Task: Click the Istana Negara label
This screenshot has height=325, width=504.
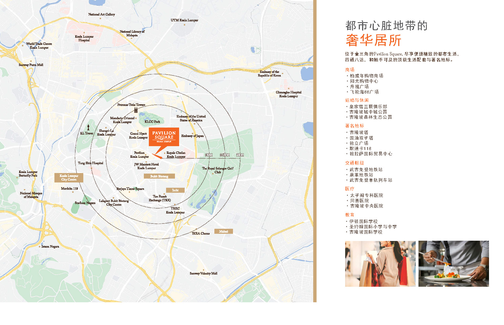Action: [50, 247]
